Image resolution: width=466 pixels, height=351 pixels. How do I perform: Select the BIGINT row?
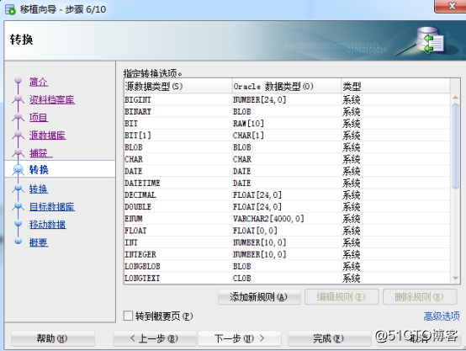click(287, 99)
